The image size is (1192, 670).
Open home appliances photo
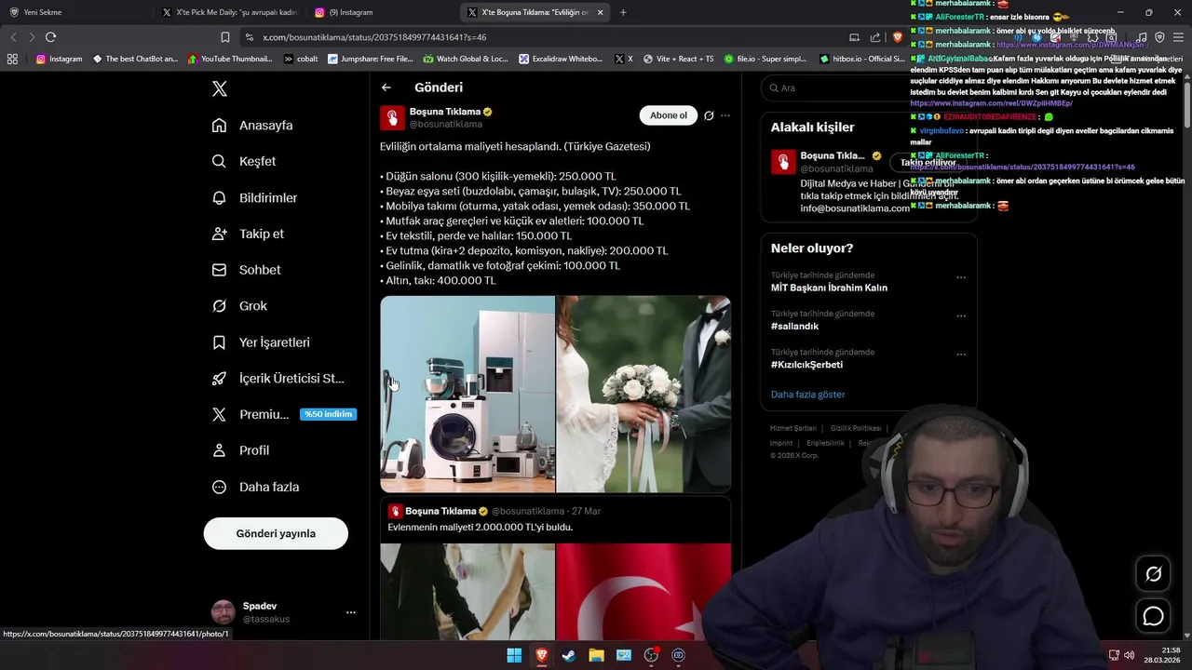click(x=467, y=394)
